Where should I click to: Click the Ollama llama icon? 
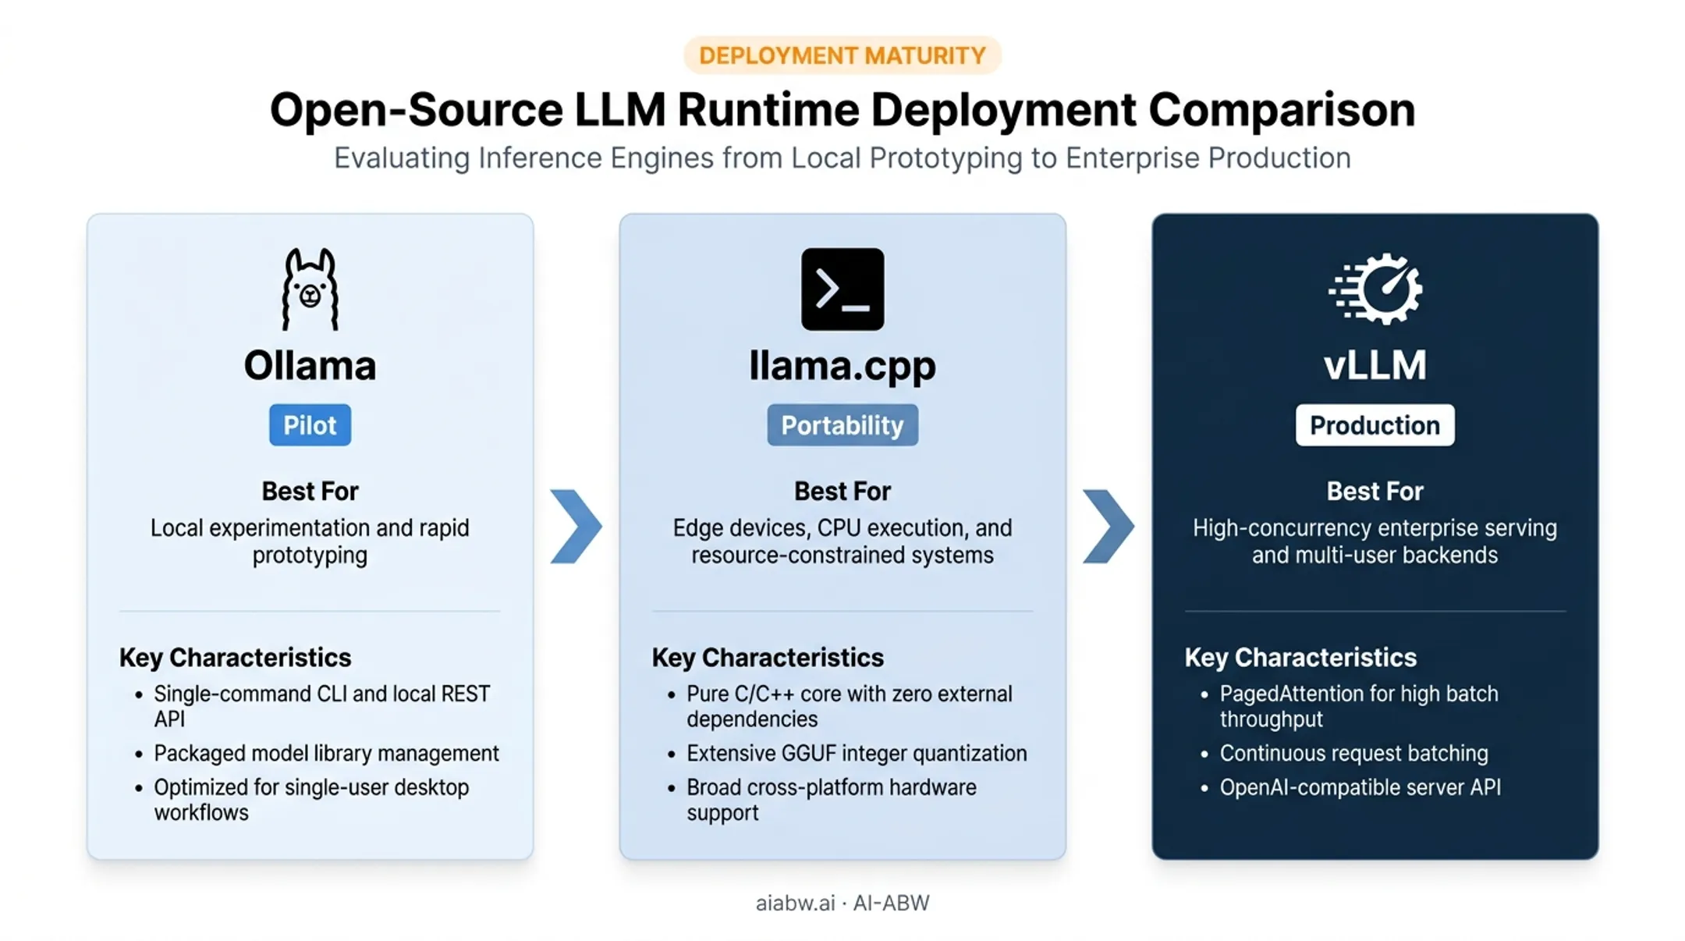click(310, 289)
